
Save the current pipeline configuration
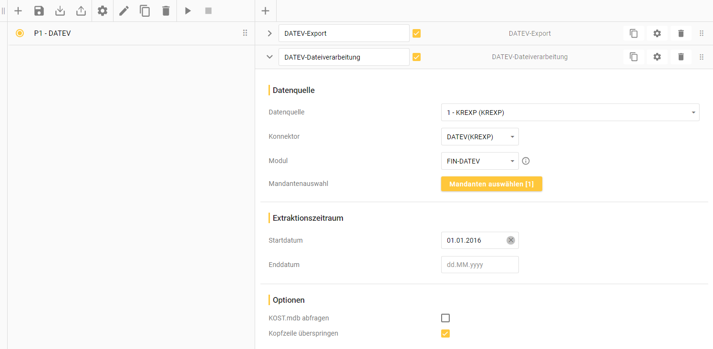[x=39, y=10]
